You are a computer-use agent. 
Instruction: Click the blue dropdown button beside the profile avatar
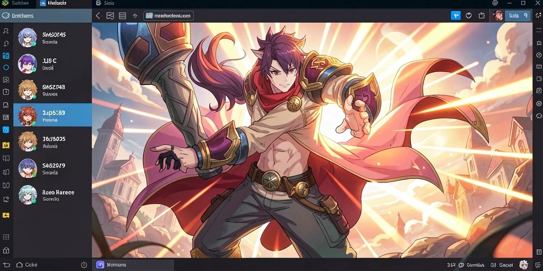point(518,15)
